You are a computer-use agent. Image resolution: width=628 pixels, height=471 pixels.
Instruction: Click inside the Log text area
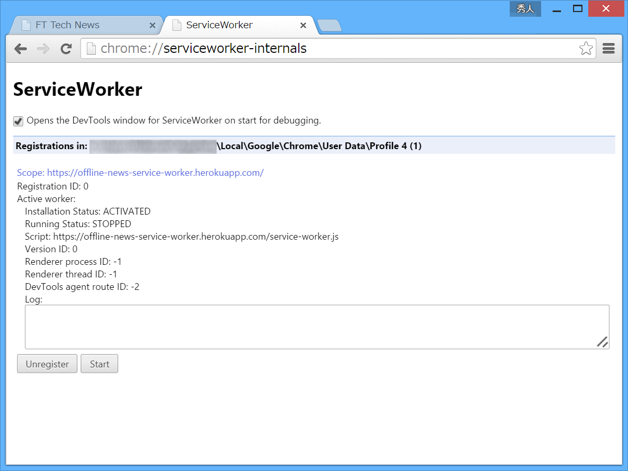pos(317,327)
